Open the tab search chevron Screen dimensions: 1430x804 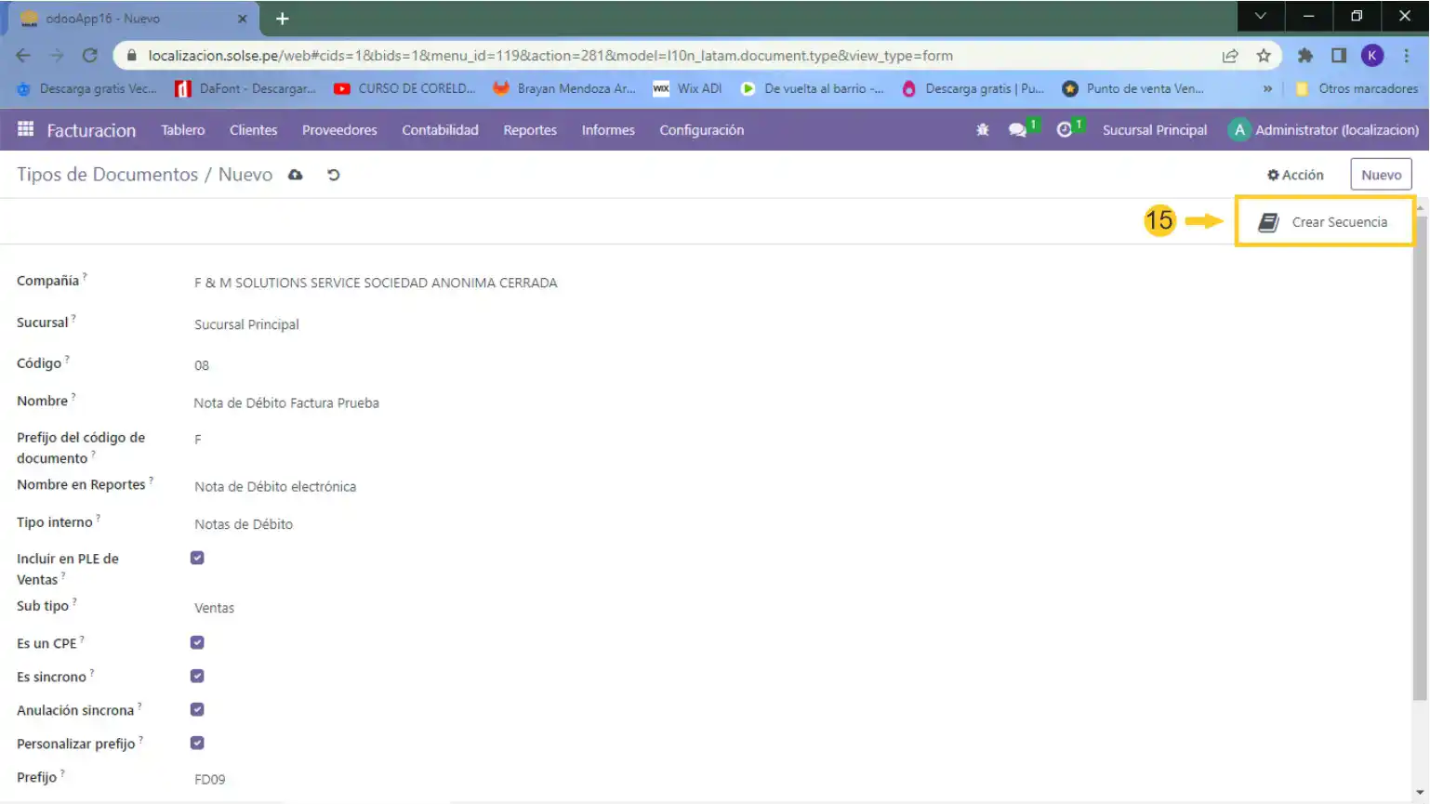coord(1261,16)
